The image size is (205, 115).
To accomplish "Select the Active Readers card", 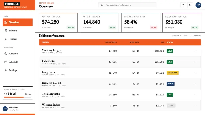I will pyautogui.click(x=99, y=22).
